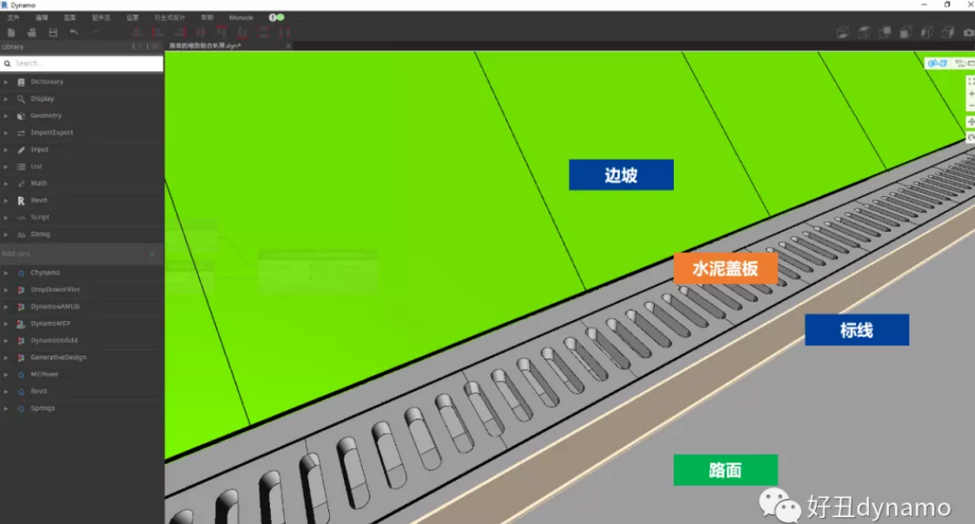Close the .dyn workspace tab

[288, 46]
